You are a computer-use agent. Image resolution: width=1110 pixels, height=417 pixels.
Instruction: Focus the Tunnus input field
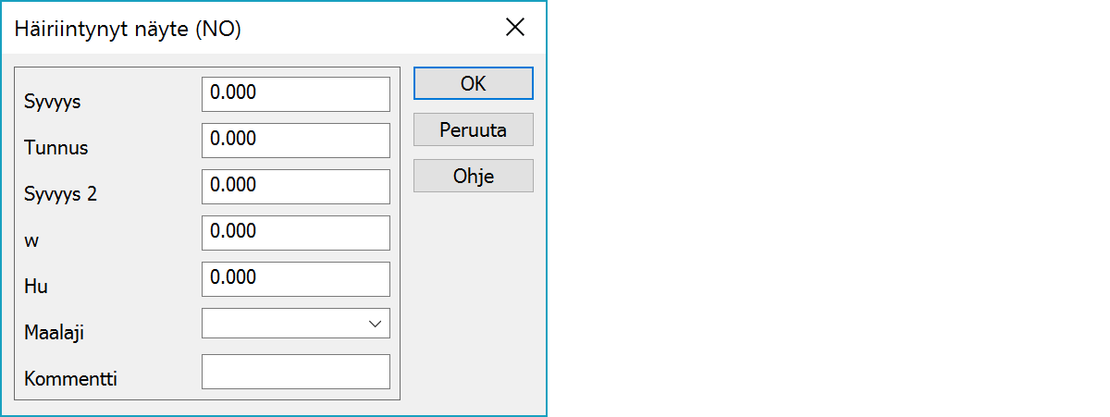295,140
